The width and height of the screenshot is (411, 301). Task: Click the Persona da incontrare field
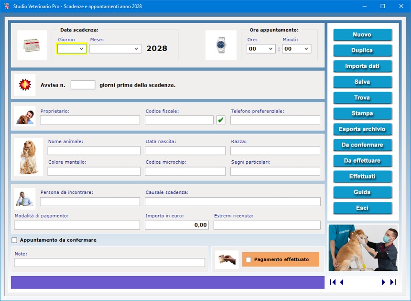(90, 201)
